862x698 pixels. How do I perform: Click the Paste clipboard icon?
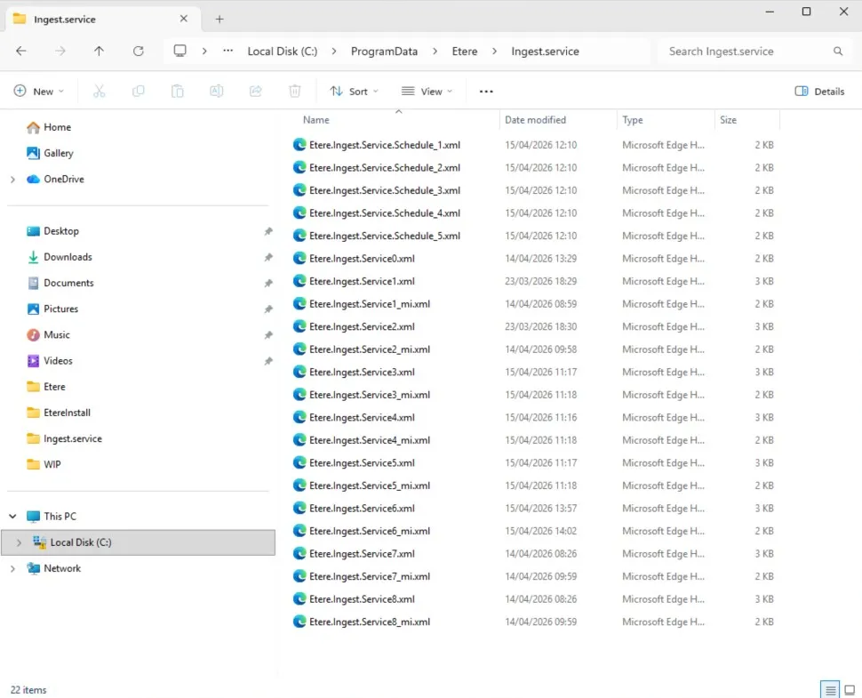(x=177, y=91)
